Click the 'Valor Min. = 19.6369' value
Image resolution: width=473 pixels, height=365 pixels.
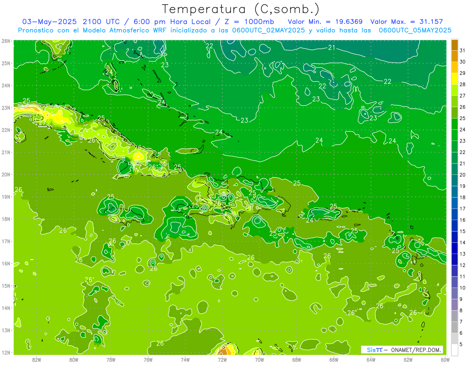(325, 22)
